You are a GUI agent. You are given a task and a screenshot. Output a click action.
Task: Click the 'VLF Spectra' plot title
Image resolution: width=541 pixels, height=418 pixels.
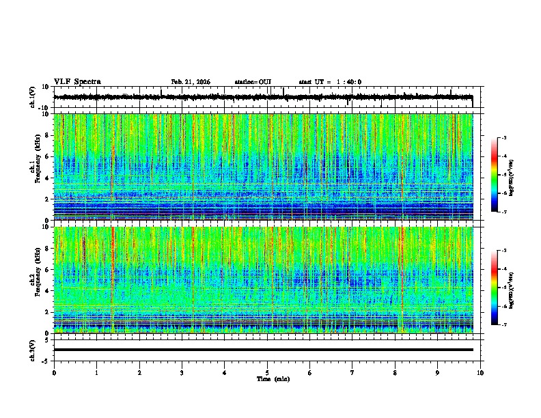tap(77, 82)
